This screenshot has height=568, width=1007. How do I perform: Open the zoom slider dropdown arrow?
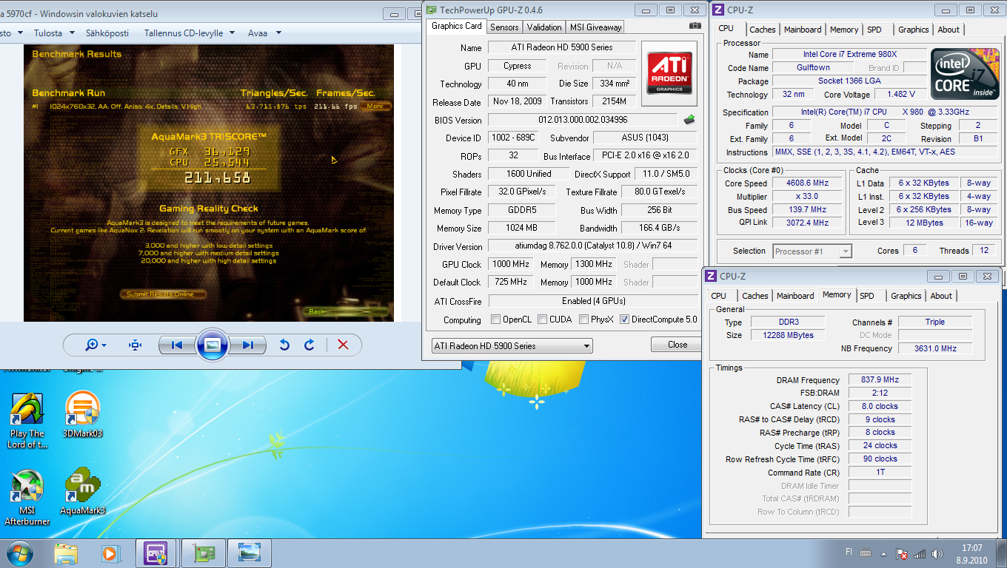pos(104,345)
